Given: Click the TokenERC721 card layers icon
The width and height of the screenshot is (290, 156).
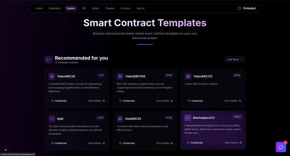Looking at the screenshot, I should 188,76.
